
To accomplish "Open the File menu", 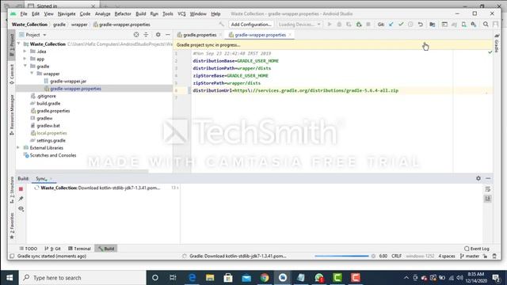I will pos(24,14).
